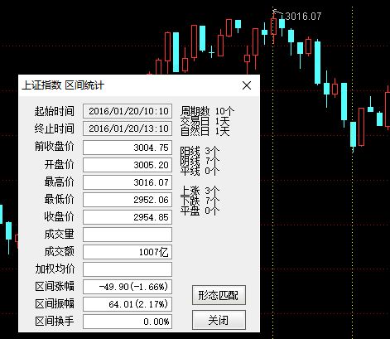Click the 收盘价 value box
This screenshot has width=390, height=339.
tap(128, 217)
